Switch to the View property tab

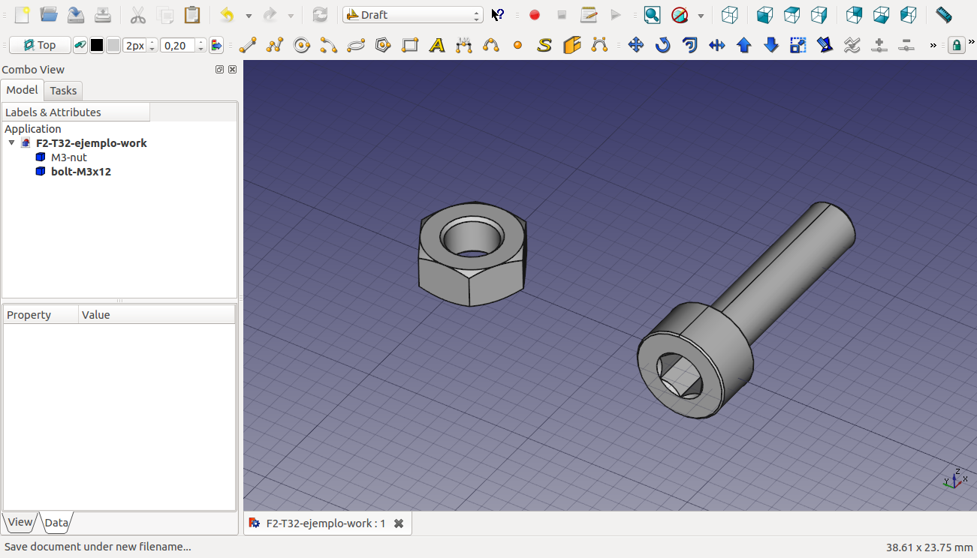pyautogui.click(x=20, y=522)
